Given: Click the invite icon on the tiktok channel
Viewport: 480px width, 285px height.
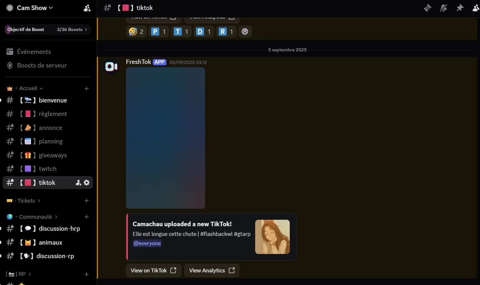Looking at the screenshot, I should [x=78, y=183].
